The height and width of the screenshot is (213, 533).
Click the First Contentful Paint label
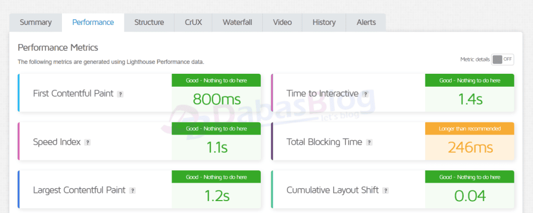pyautogui.click(x=73, y=94)
